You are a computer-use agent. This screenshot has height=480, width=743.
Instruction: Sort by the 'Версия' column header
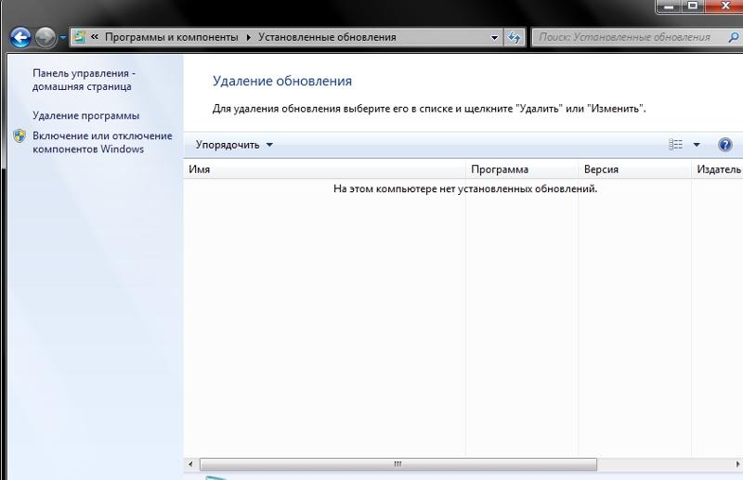tap(635, 169)
